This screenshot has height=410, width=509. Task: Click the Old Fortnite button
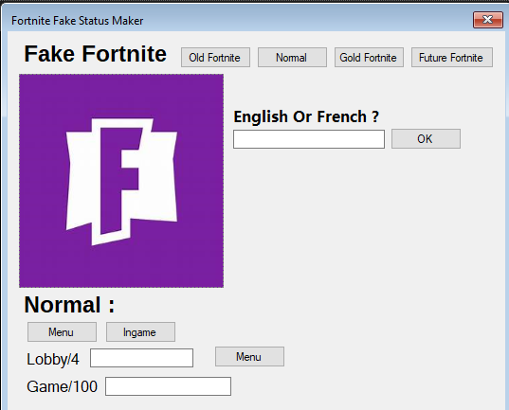[x=215, y=58]
